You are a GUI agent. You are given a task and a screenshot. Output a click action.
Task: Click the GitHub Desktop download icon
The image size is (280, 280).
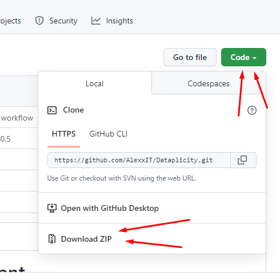pyautogui.click(x=52, y=208)
